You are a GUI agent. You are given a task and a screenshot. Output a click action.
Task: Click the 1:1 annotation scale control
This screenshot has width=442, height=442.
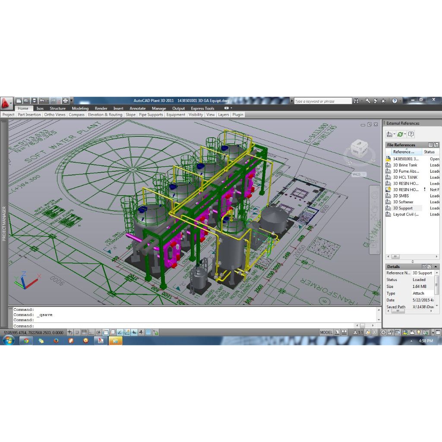click(359, 332)
